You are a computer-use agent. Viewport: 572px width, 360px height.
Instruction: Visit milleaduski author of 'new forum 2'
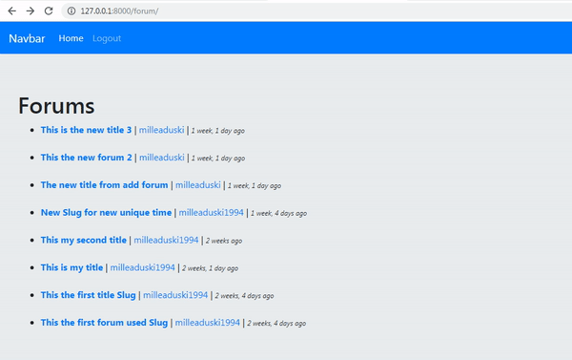(x=162, y=158)
